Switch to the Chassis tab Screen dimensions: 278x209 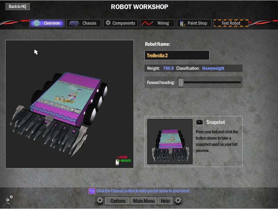(x=84, y=23)
